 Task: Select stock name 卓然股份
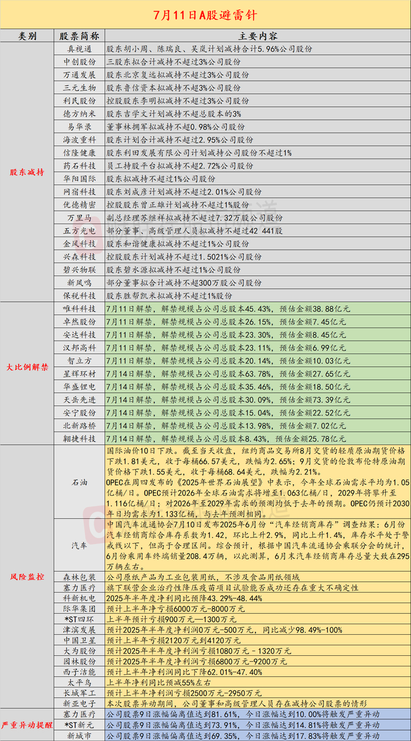(x=79, y=321)
